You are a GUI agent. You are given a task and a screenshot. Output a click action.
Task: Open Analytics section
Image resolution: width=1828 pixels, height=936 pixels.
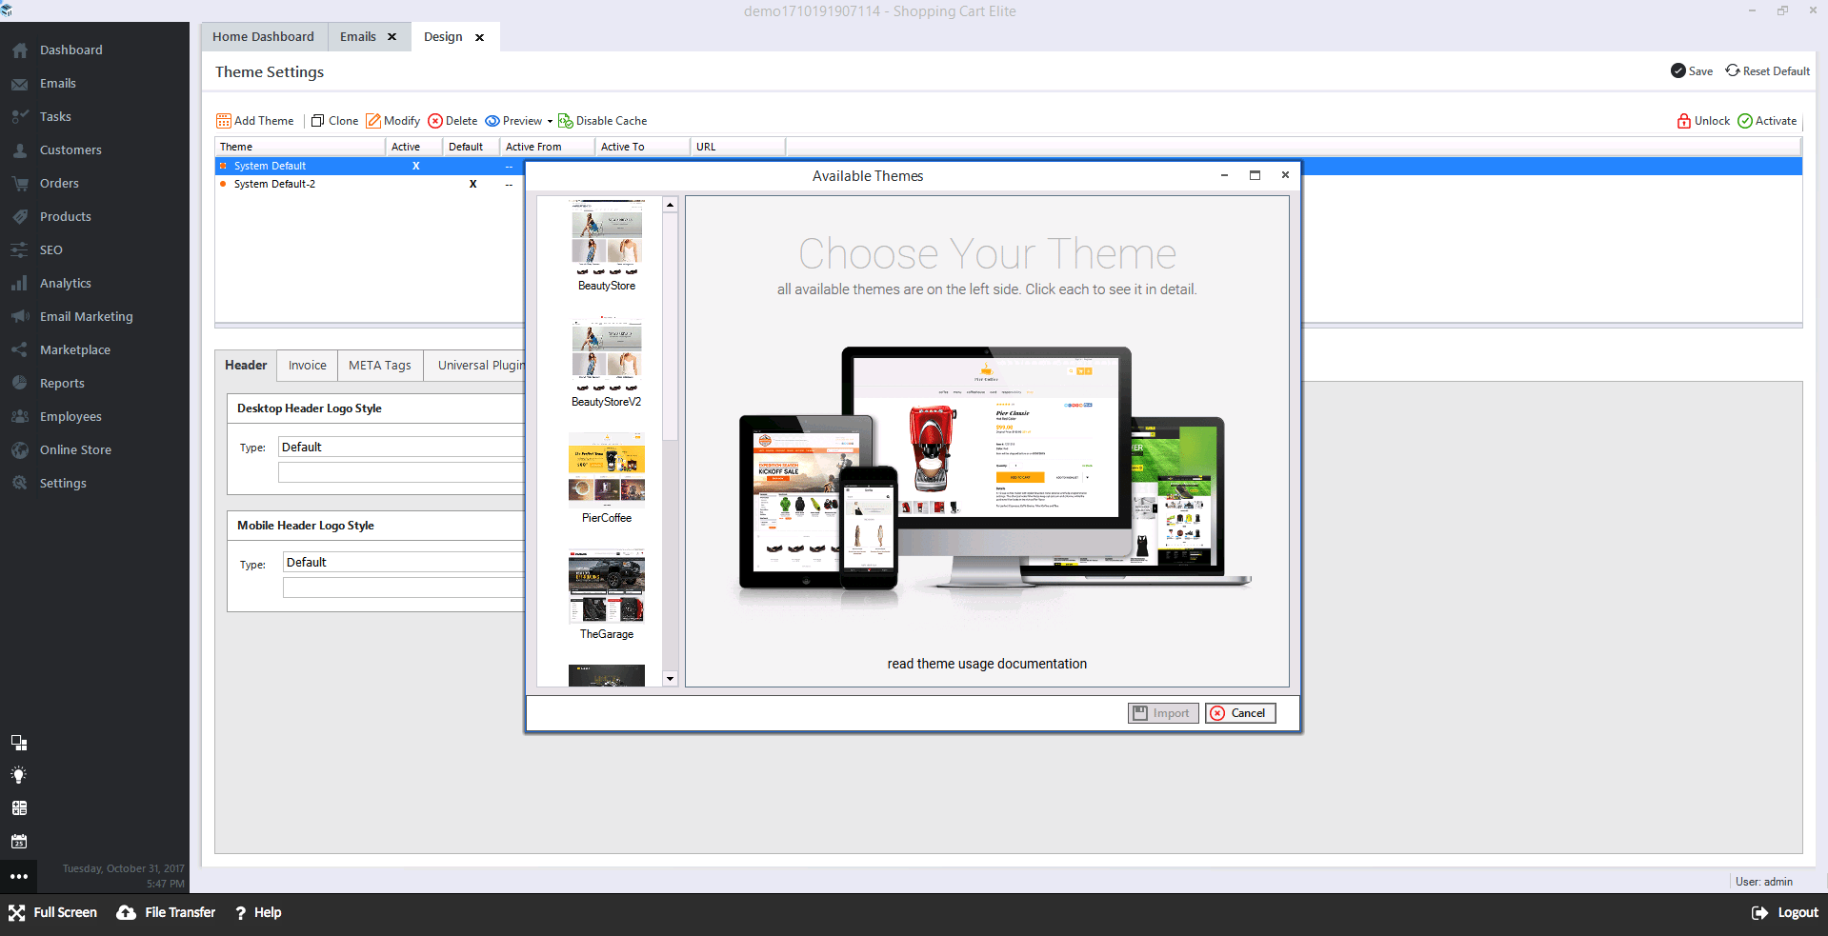click(x=65, y=284)
